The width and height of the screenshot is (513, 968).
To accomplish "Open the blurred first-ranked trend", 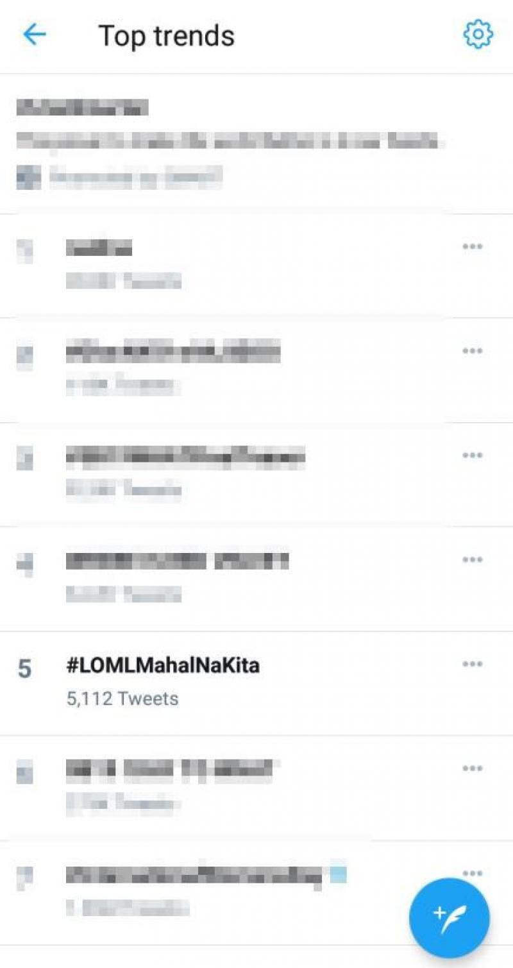I will [x=99, y=248].
